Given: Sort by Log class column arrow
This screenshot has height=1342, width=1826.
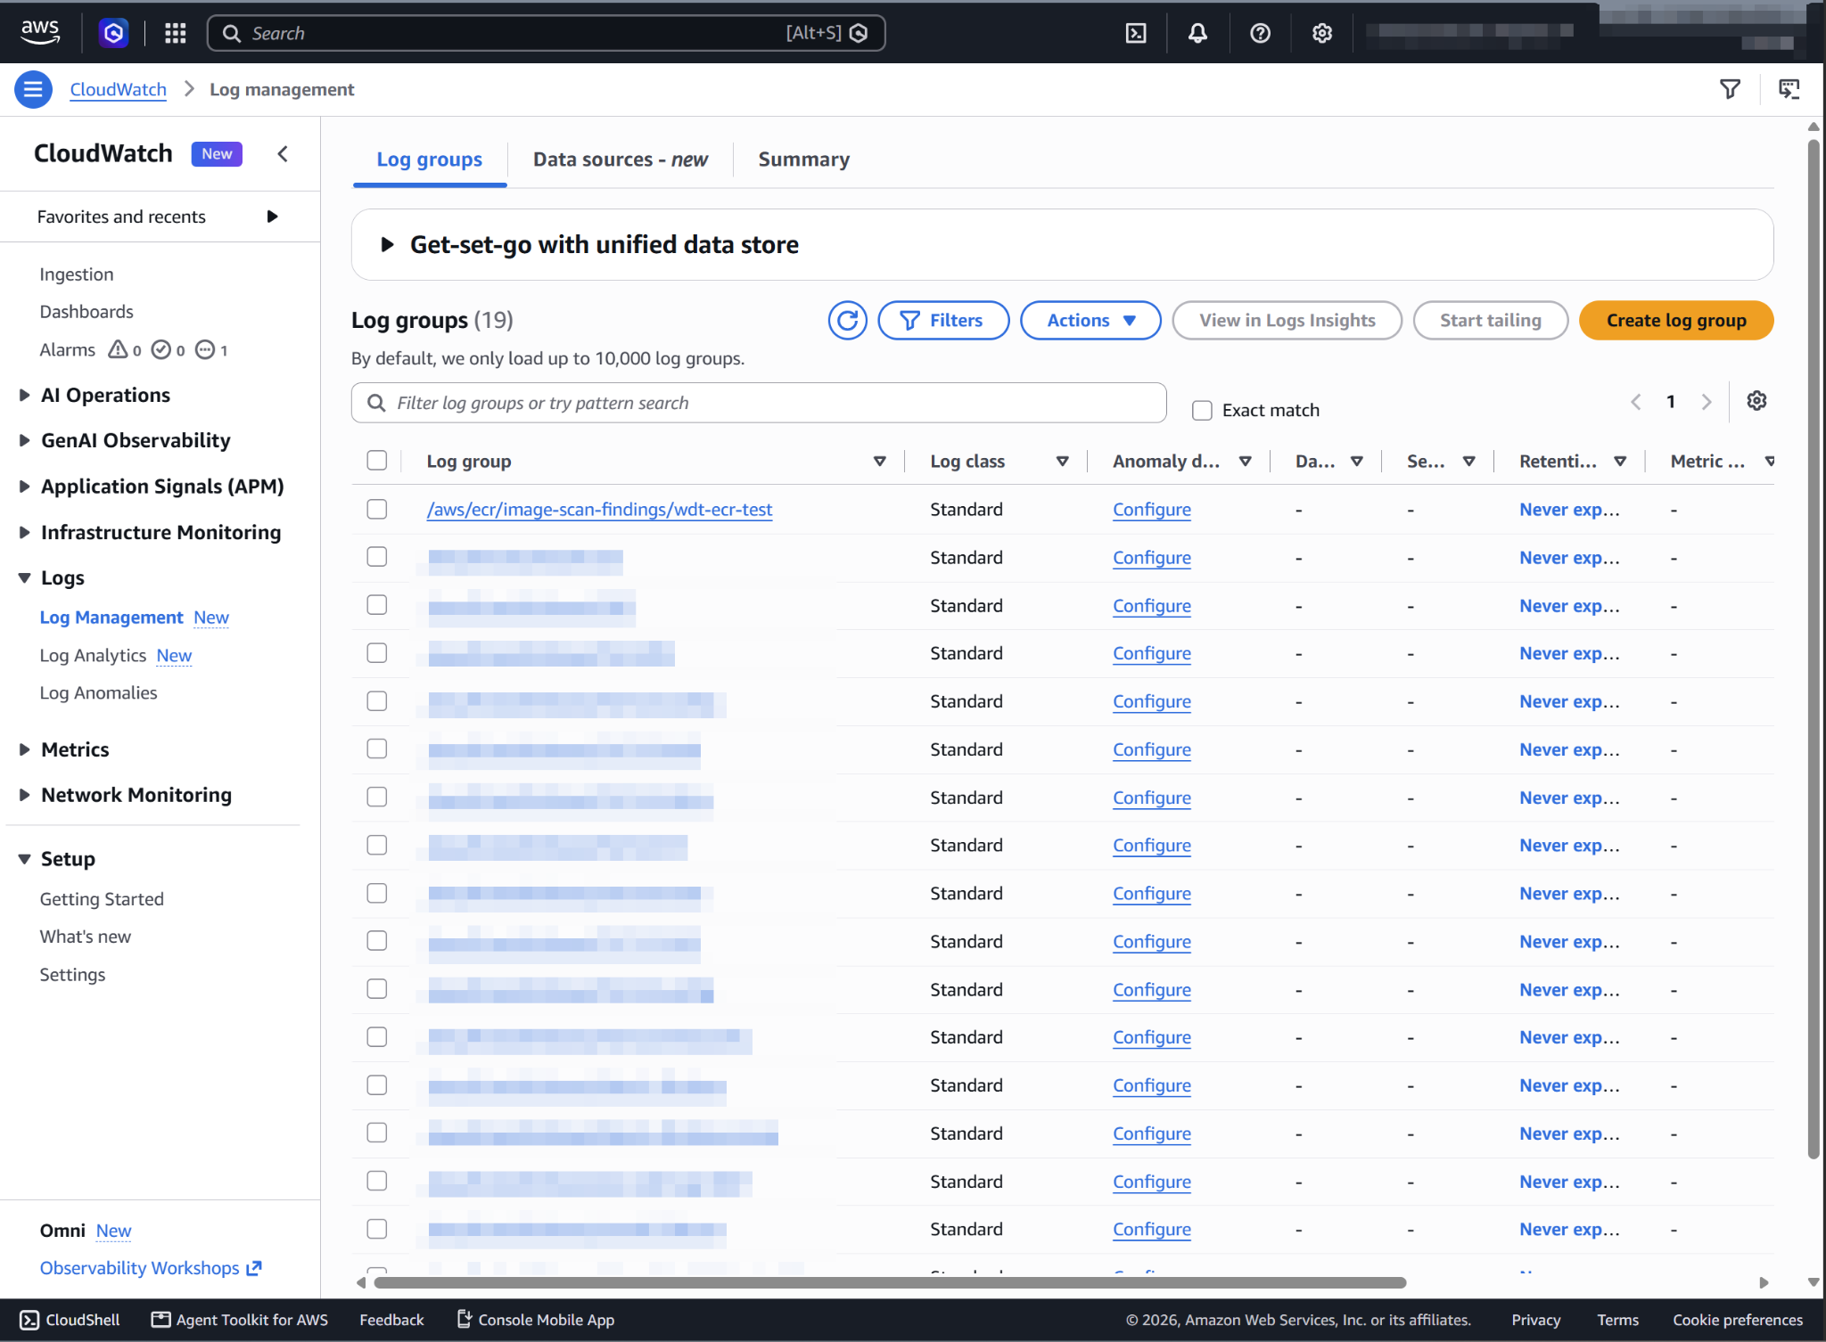Looking at the screenshot, I should pyautogui.click(x=1062, y=462).
